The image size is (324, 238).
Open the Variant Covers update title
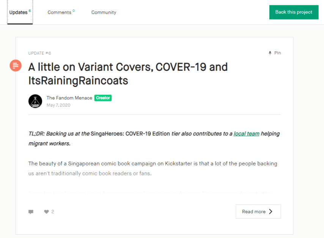click(128, 74)
